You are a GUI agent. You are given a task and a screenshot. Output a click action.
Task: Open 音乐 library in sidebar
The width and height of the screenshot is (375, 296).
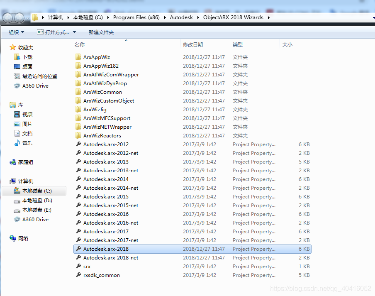(x=27, y=143)
